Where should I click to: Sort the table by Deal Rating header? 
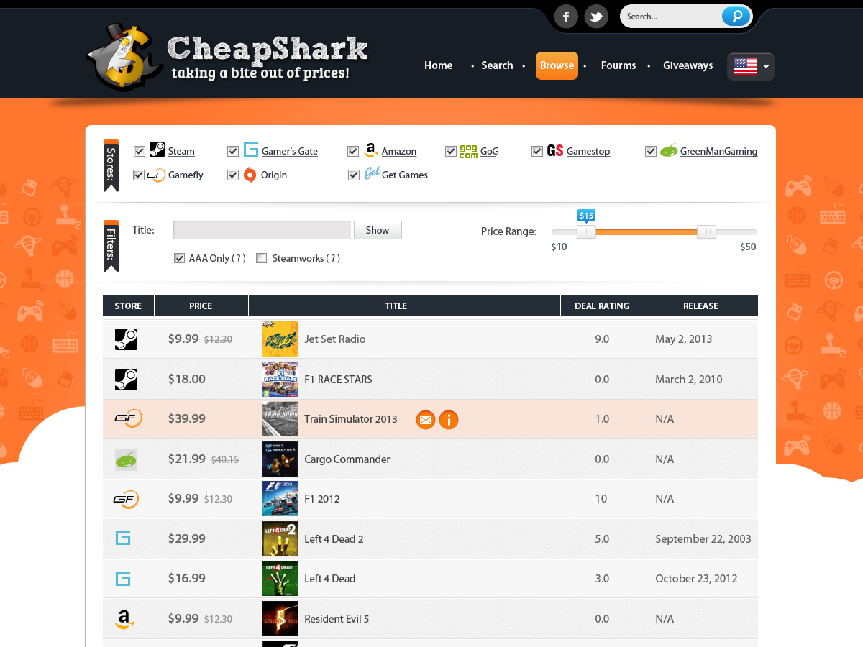pos(602,306)
